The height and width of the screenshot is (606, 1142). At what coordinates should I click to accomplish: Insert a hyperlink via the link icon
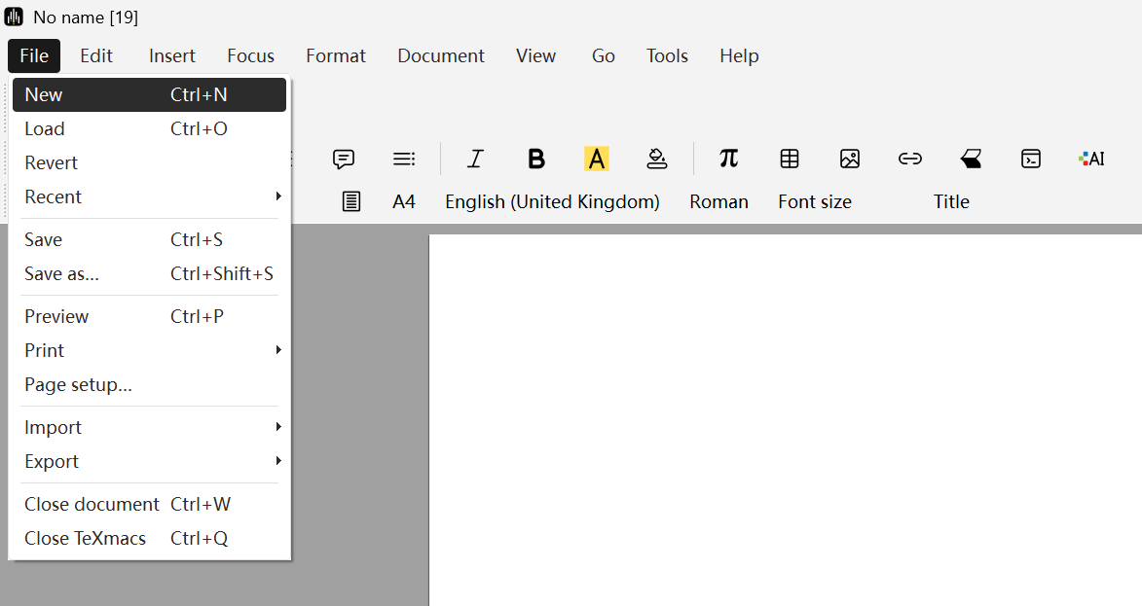pyautogui.click(x=909, y=159)
